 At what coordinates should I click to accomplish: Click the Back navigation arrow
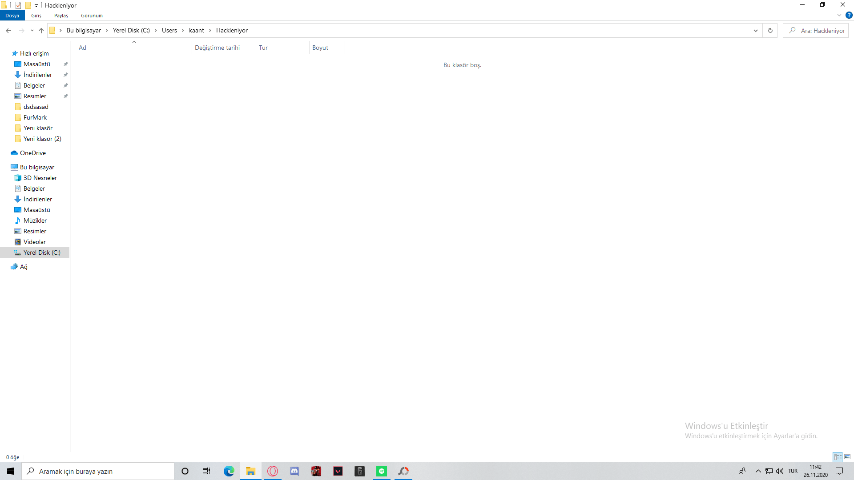[8, 31]
